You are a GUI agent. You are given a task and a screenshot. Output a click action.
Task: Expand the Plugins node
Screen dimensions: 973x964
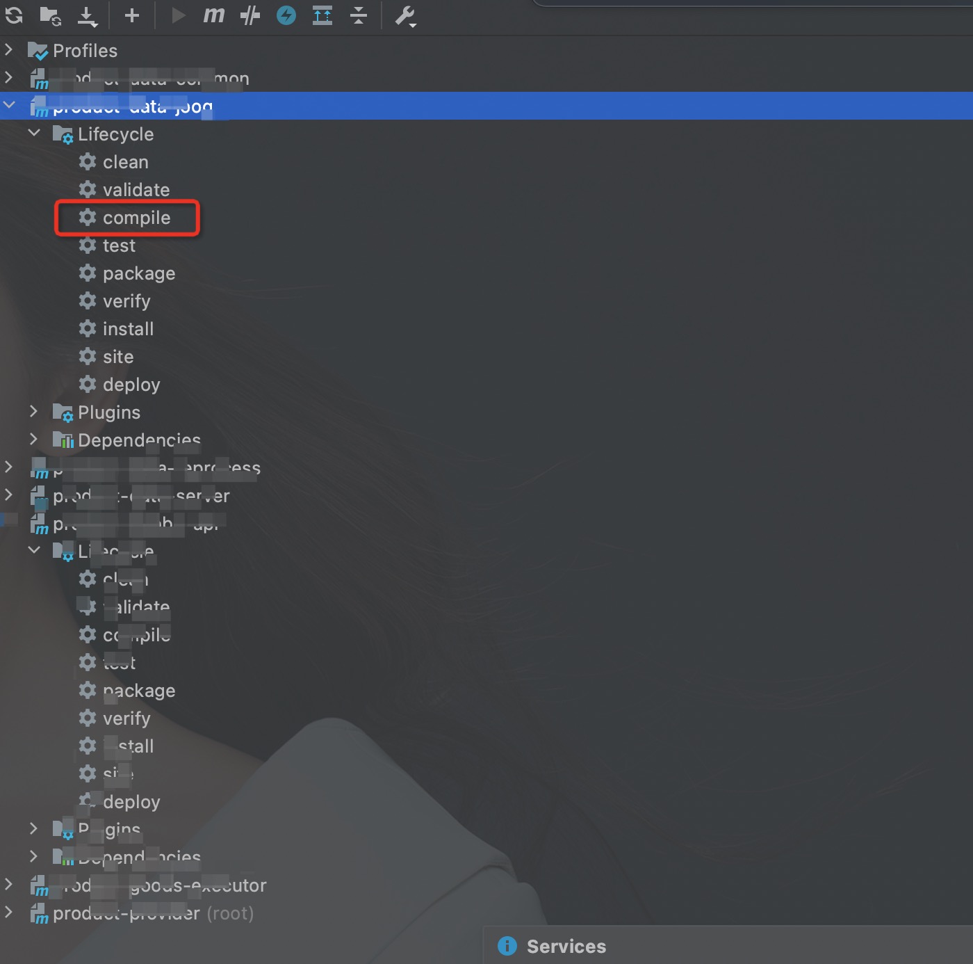point(34,411)
